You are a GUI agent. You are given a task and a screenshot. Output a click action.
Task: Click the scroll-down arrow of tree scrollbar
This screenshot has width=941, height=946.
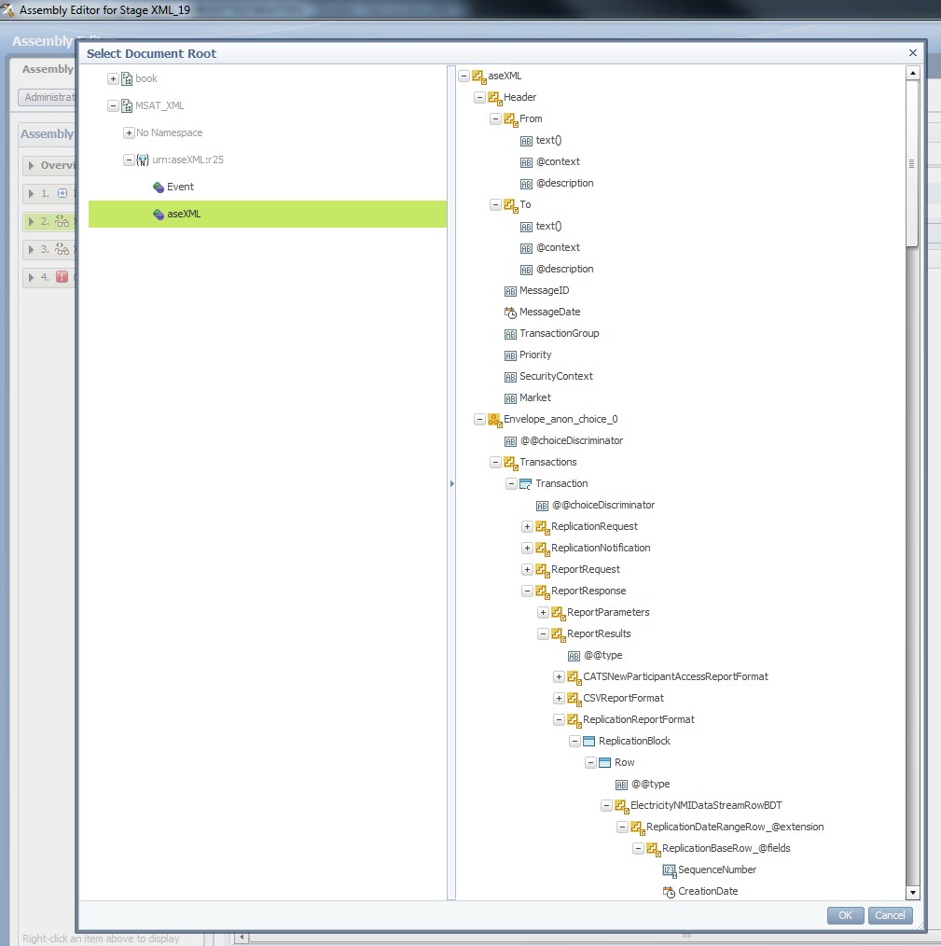click(x=913, y=893)
